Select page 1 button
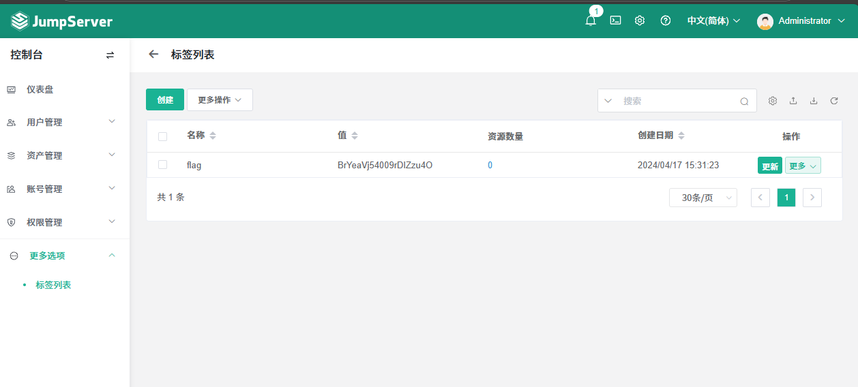This screenshot has height=387, width=858. click(786, 198)
